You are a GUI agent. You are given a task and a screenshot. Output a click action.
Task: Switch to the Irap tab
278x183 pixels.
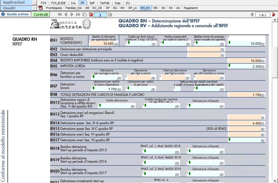click(x=117, y=3)
